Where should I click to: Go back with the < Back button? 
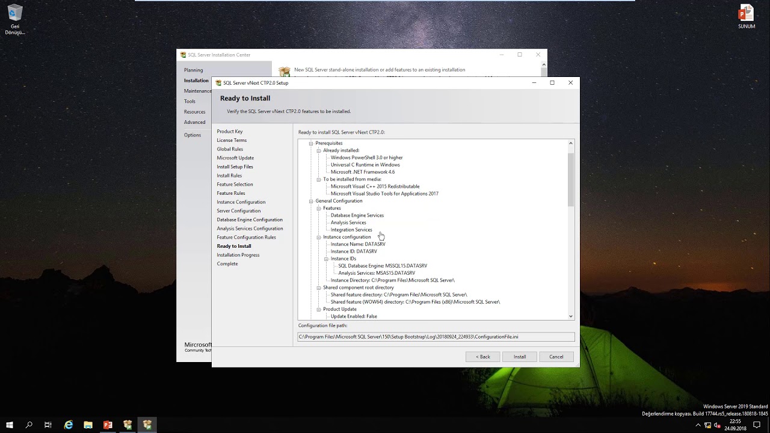pyautogui.click(x=483, y=357)
